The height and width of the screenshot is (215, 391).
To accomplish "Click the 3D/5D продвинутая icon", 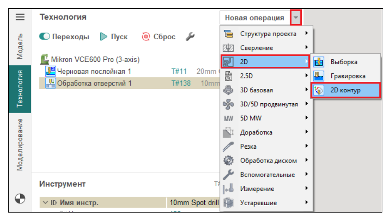I will coord(228,104).
